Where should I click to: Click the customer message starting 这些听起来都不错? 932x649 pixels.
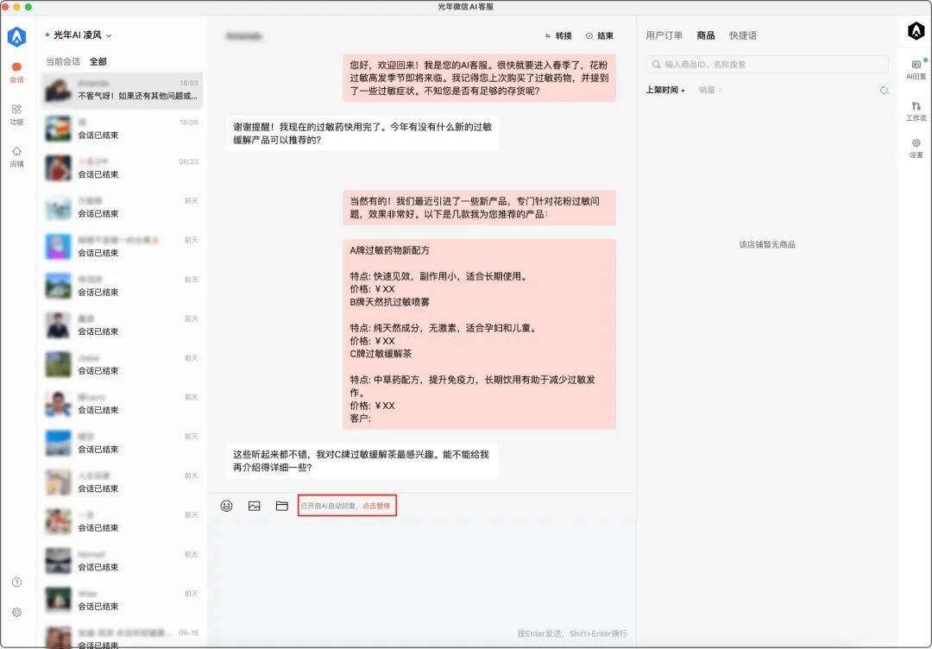(x=362, y=461)
